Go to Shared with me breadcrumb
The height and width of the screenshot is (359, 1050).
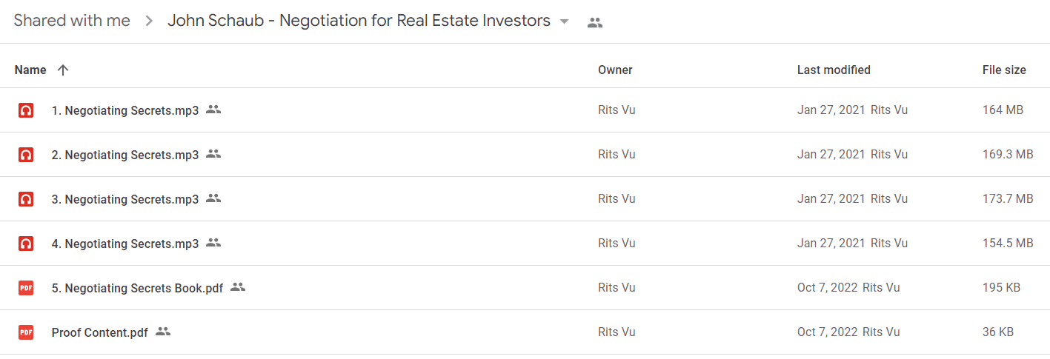[x=72, y=21]
